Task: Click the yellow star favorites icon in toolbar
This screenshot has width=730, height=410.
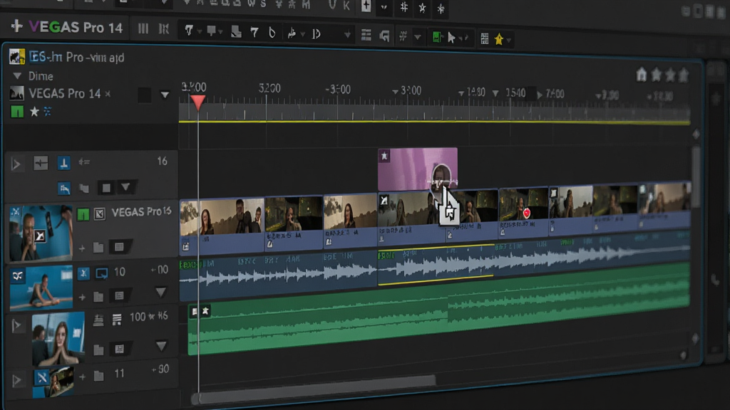Action: coord(499,39)
